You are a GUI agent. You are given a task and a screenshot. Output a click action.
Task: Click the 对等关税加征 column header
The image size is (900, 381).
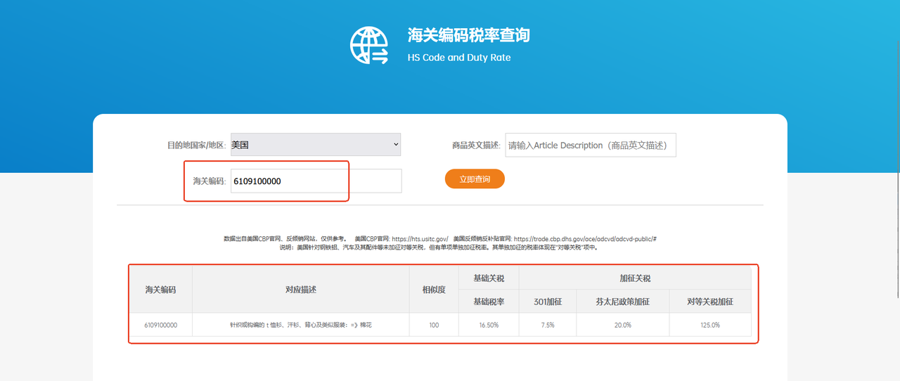click(x=710, y=302)
